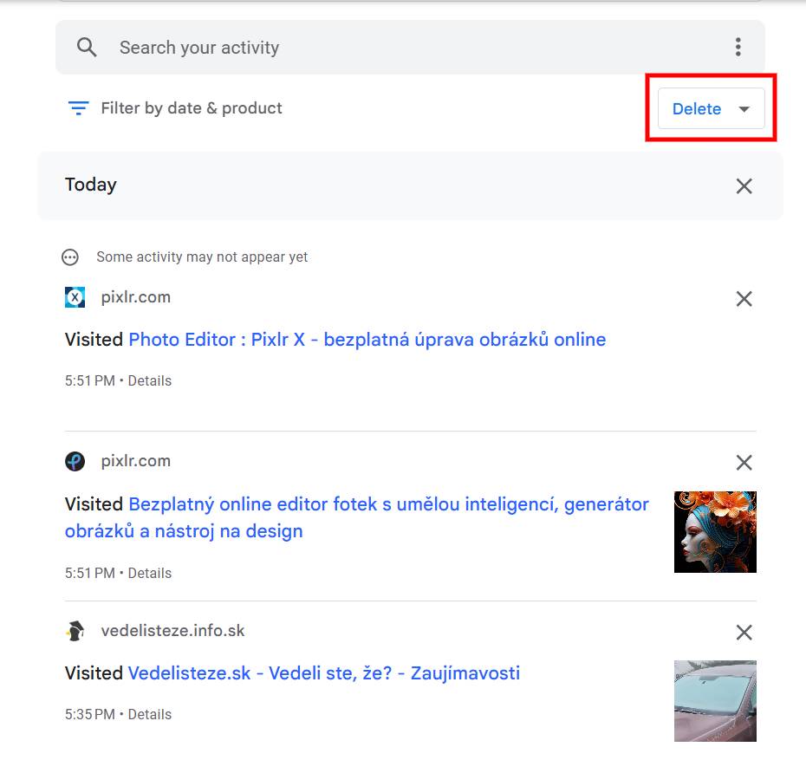Viewport: 806px width, 760px height.
Task: Open Filter by date & product
Action: pyautogui.click(x=191, y=108)
